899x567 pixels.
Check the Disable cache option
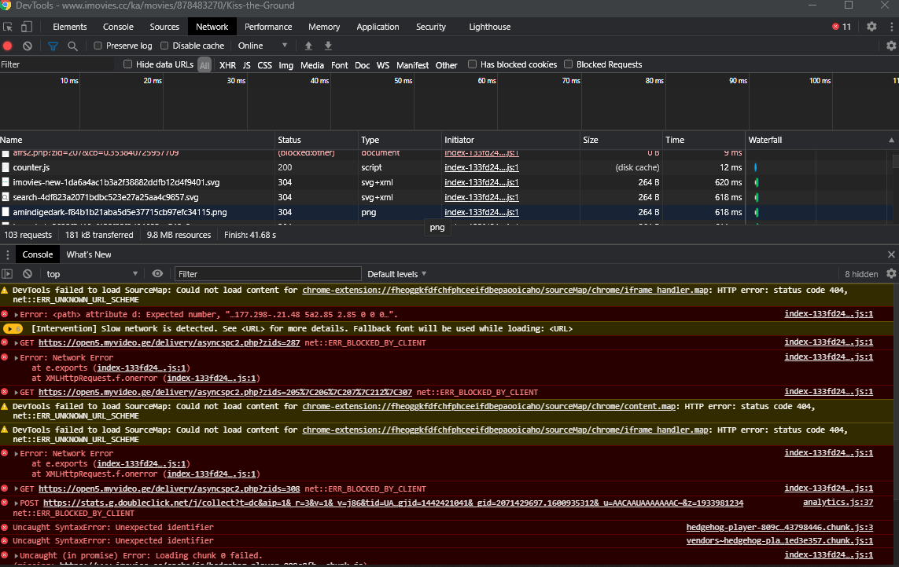click(x=165, y=46)
